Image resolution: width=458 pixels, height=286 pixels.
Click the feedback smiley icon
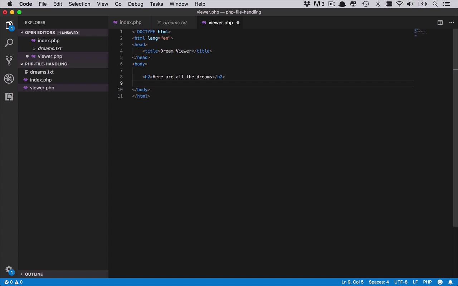(440, 282)
